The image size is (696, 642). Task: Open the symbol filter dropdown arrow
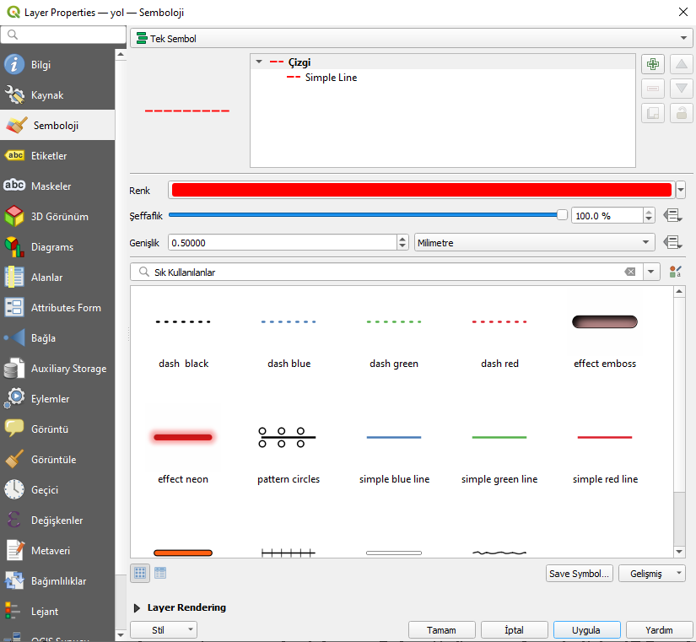tap(650, 272)
